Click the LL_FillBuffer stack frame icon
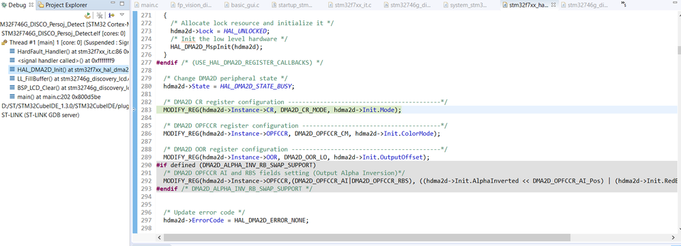Screen dimensions: 681x246 pyautogui.click(x=12, y=78)
